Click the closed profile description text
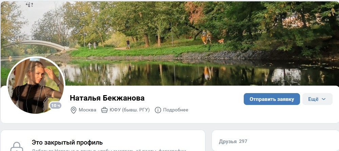The width and height of the screenshot is (339, 151). point(109,150)
